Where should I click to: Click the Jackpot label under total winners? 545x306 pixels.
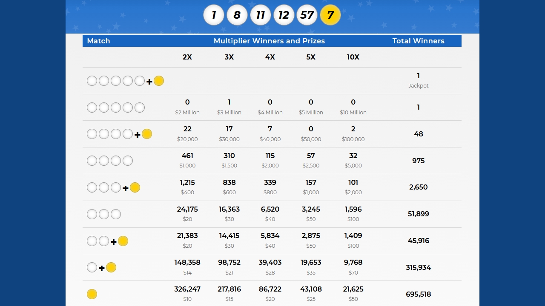pos(418,86)
